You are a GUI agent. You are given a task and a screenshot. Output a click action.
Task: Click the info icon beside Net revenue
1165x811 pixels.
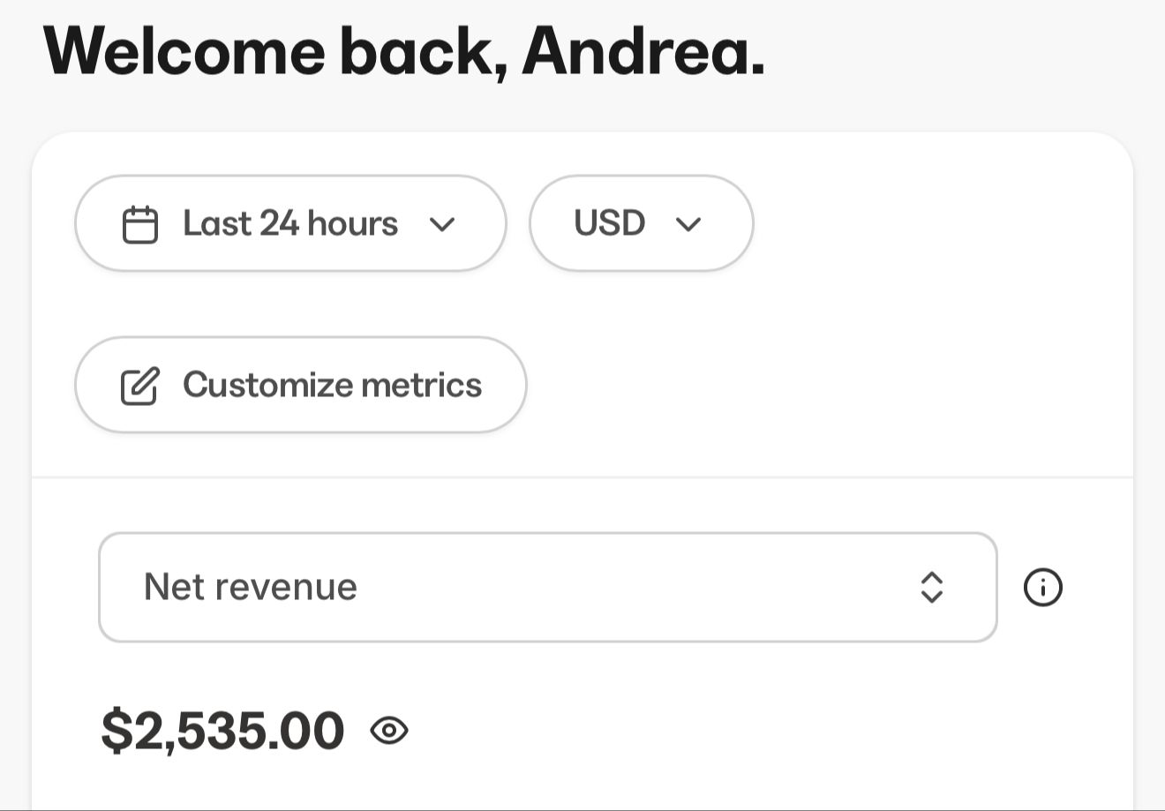pyautogui.click(x=1042, y=587)
